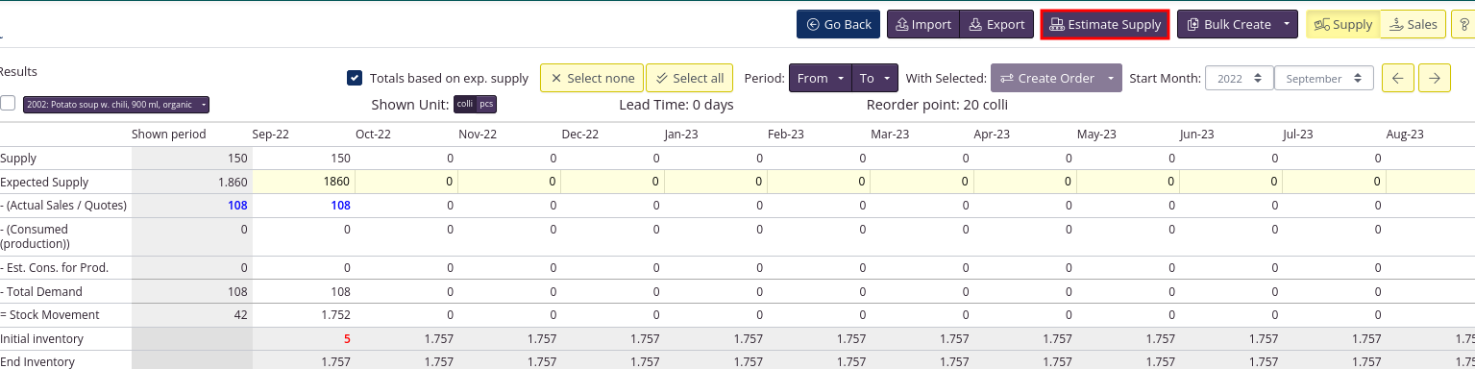Click the Reorder point: 20 colli text
1475x369 pixels.
(937, 105)
